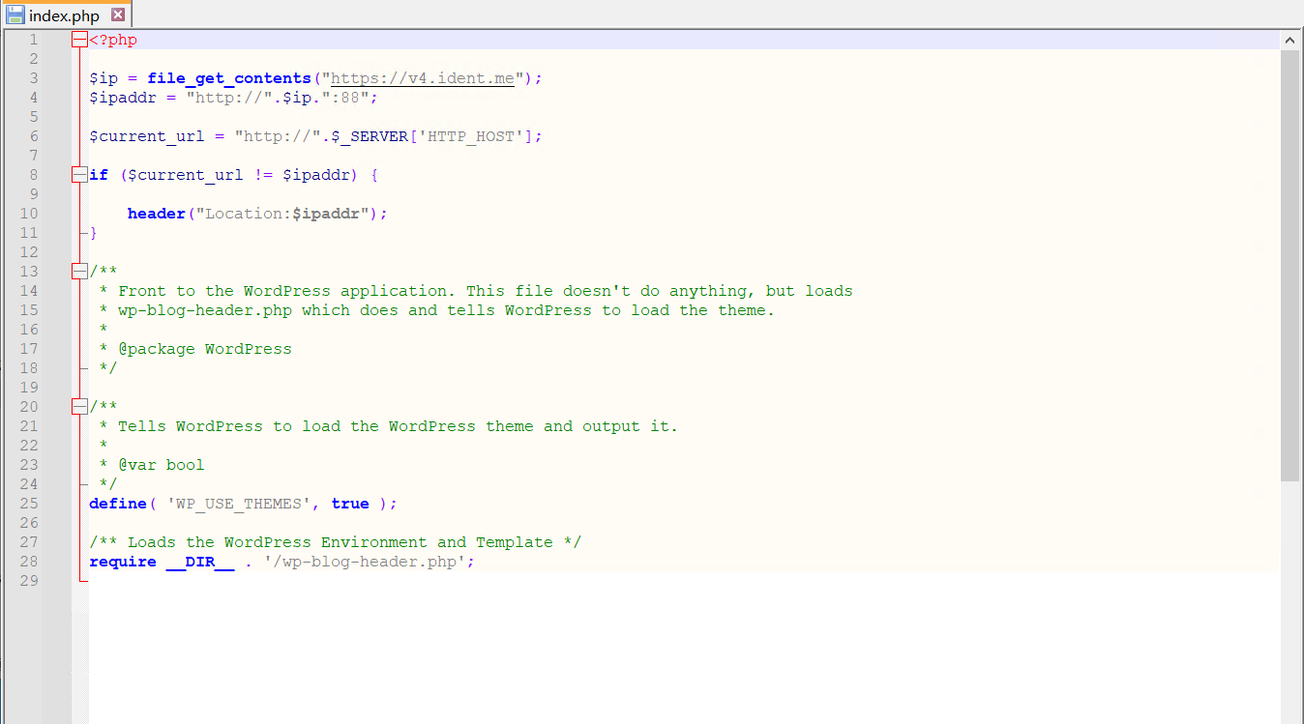Collapse the if statement block at line 8
The image size is (1304, 724).
coord(79,174)
